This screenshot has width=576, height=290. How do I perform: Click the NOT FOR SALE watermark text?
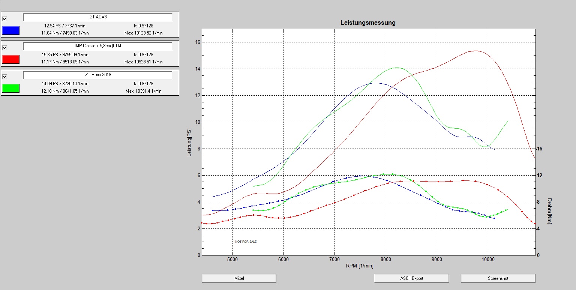click(246, 242)
